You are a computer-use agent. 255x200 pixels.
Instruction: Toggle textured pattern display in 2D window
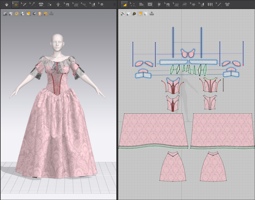point(140,14)
